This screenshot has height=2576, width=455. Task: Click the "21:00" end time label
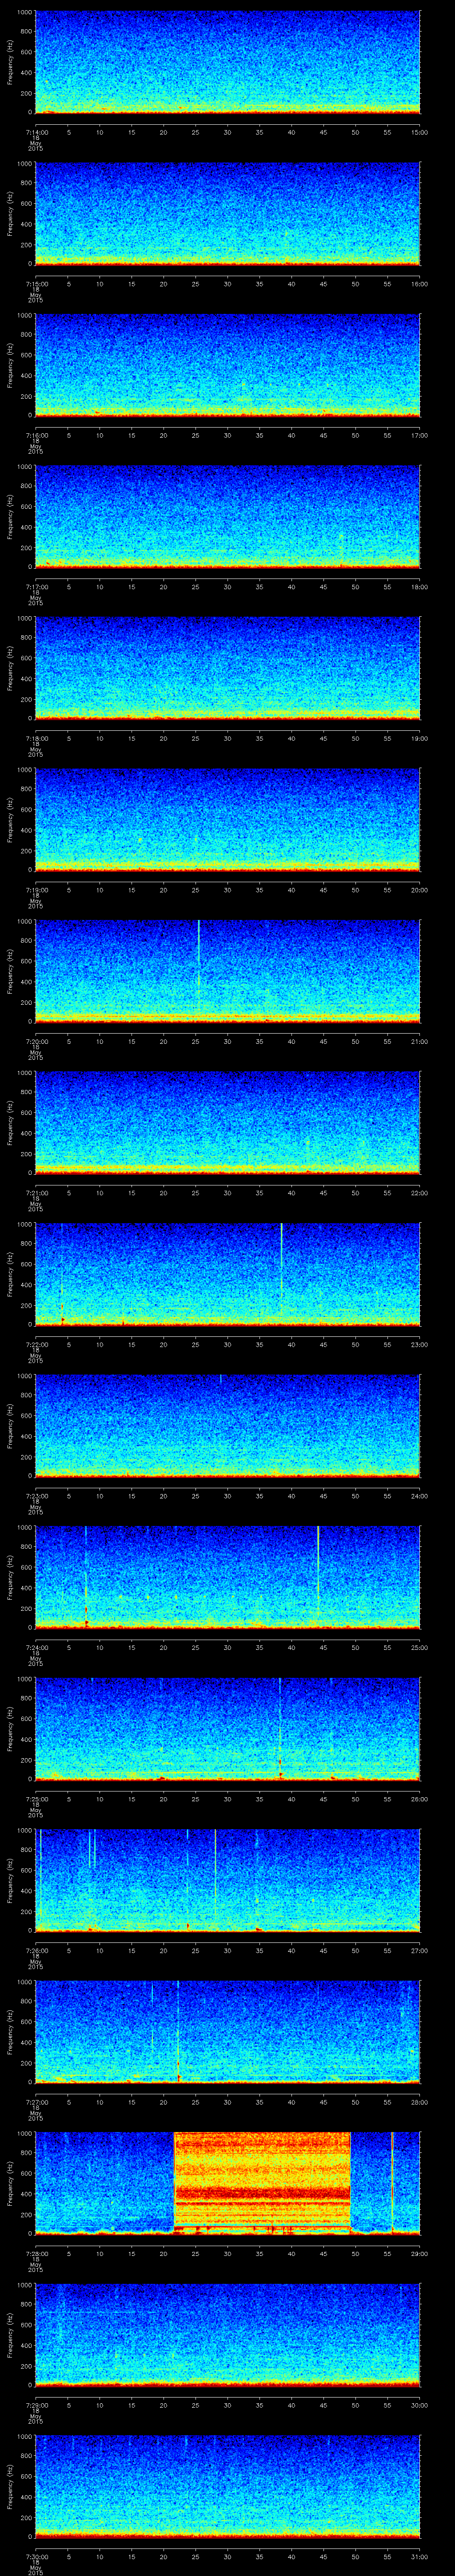[420, 1041]
